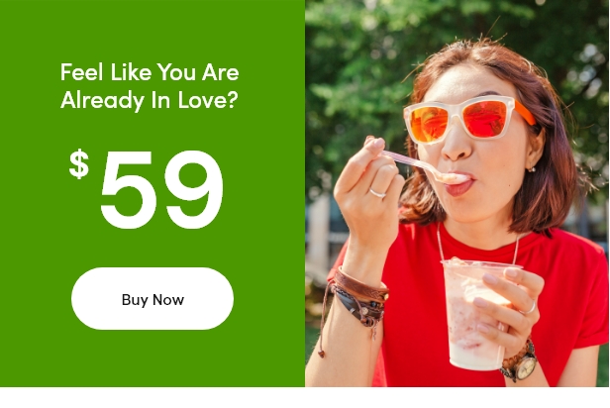Click the plastic spoon in the photo
The image size is (610, 408).
422,166
